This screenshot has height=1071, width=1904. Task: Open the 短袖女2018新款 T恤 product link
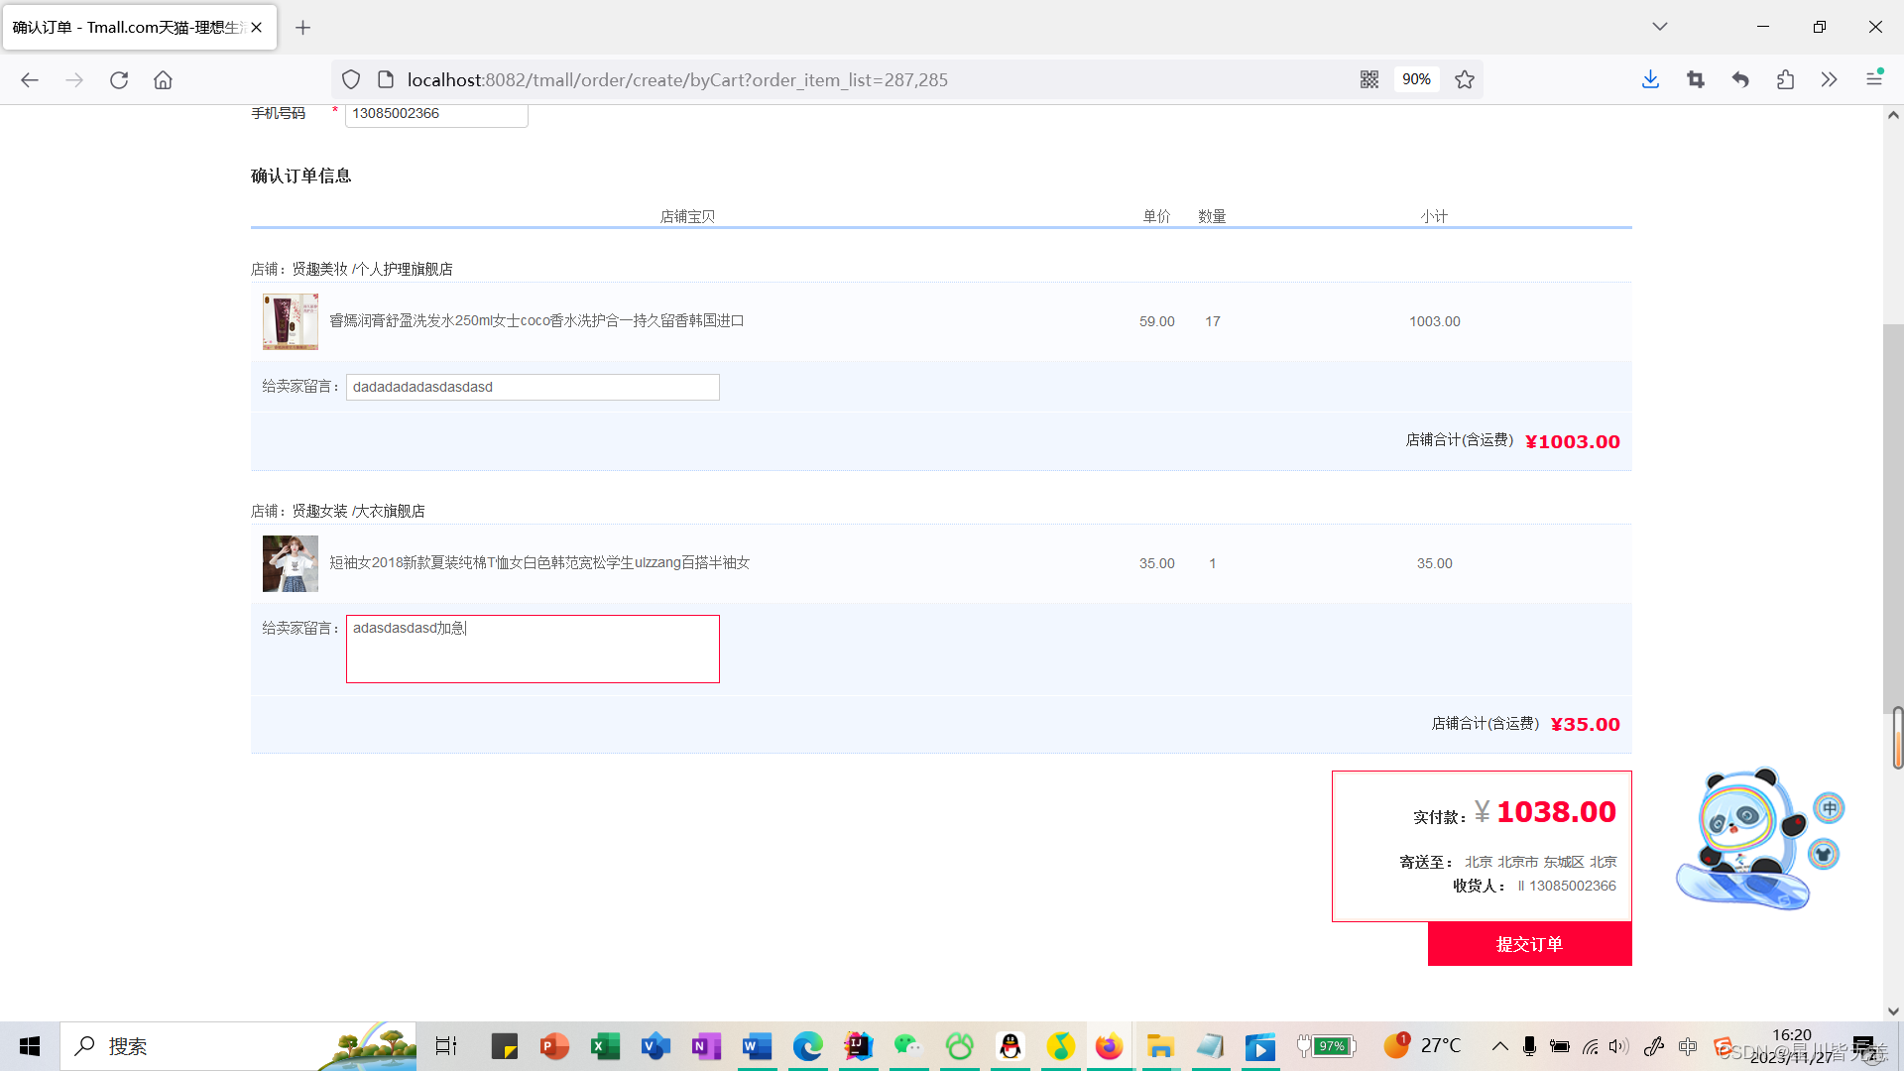pyautogui.click(x=539, y=563)
